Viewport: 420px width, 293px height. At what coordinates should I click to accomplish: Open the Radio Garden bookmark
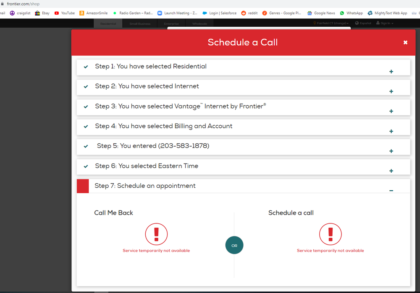coord(133,13)
